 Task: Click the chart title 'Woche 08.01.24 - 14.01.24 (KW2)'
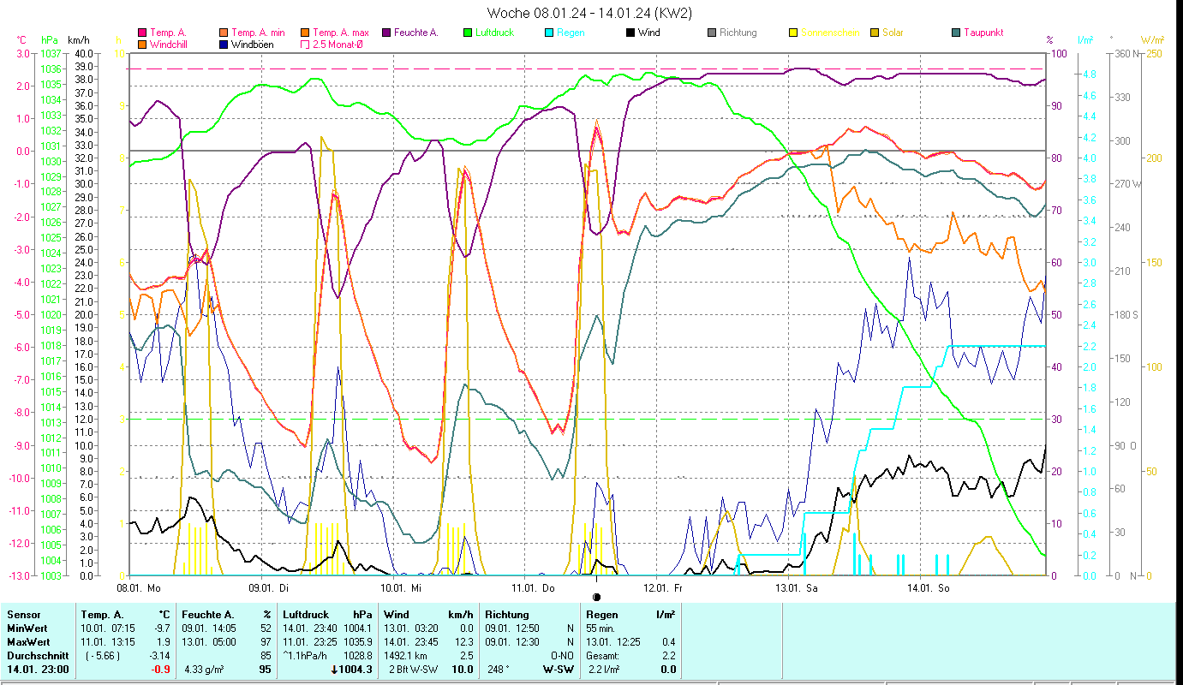589,13
